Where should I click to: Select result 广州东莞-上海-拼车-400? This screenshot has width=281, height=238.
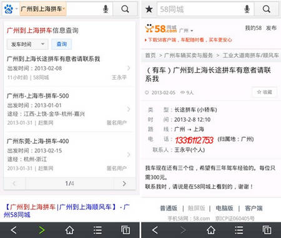click(x=70, y=155)
